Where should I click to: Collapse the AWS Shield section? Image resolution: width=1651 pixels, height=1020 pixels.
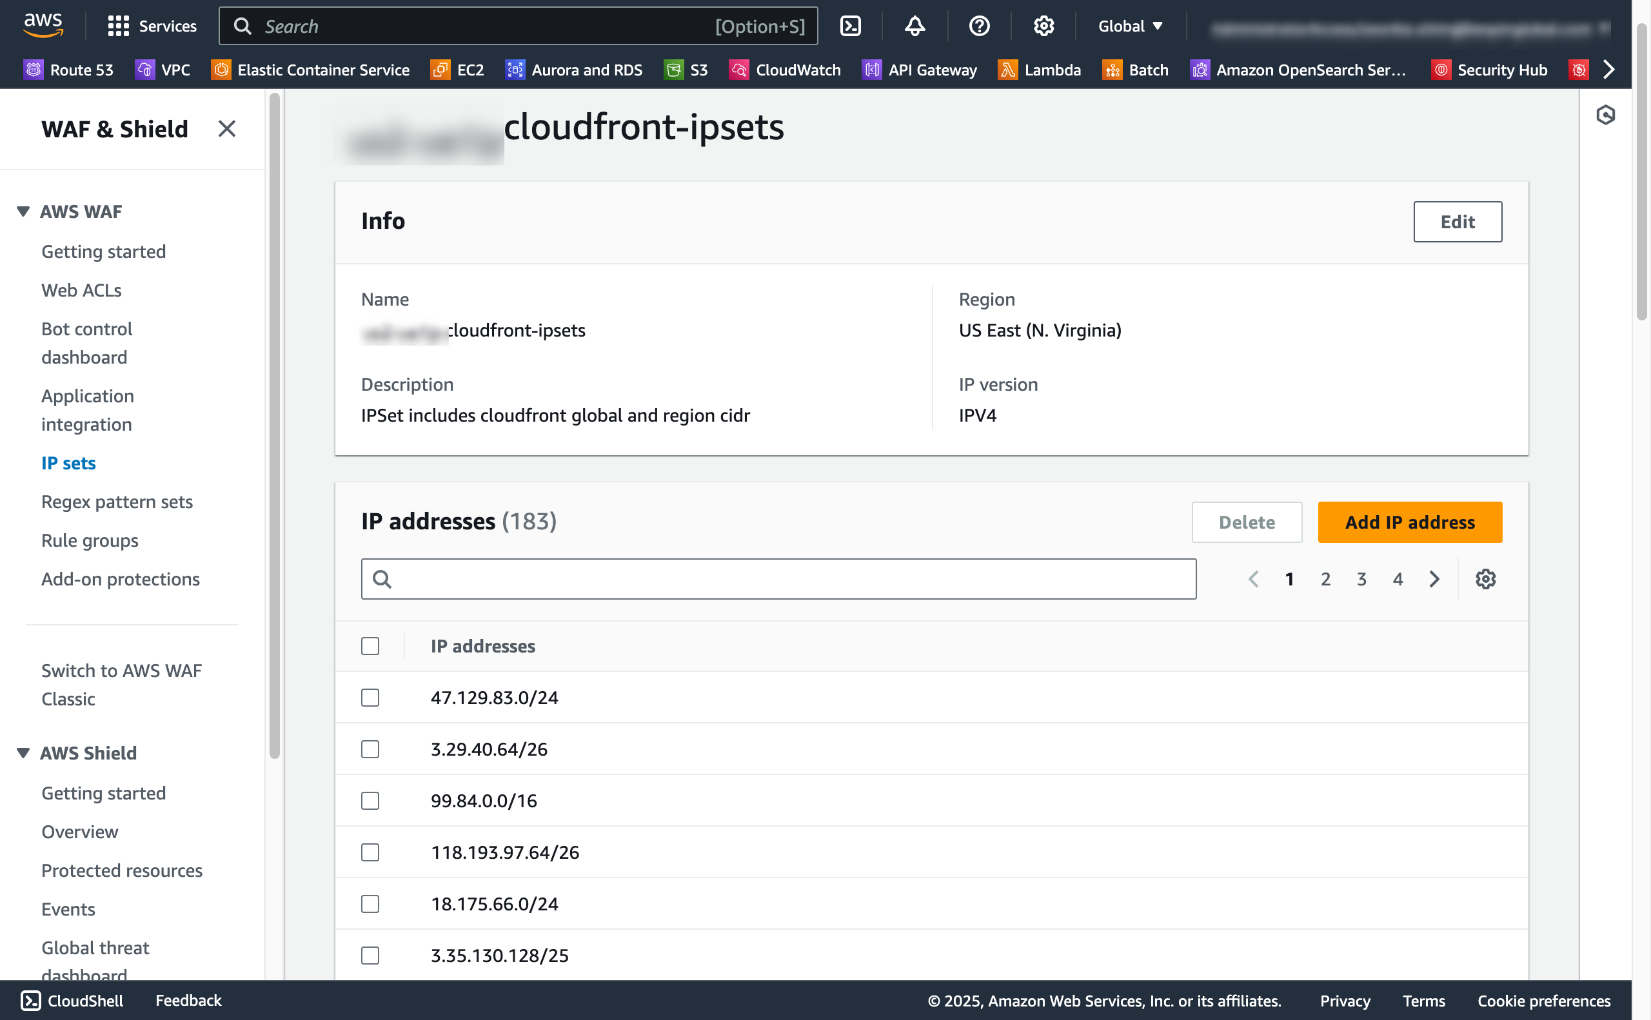(23, 753)
